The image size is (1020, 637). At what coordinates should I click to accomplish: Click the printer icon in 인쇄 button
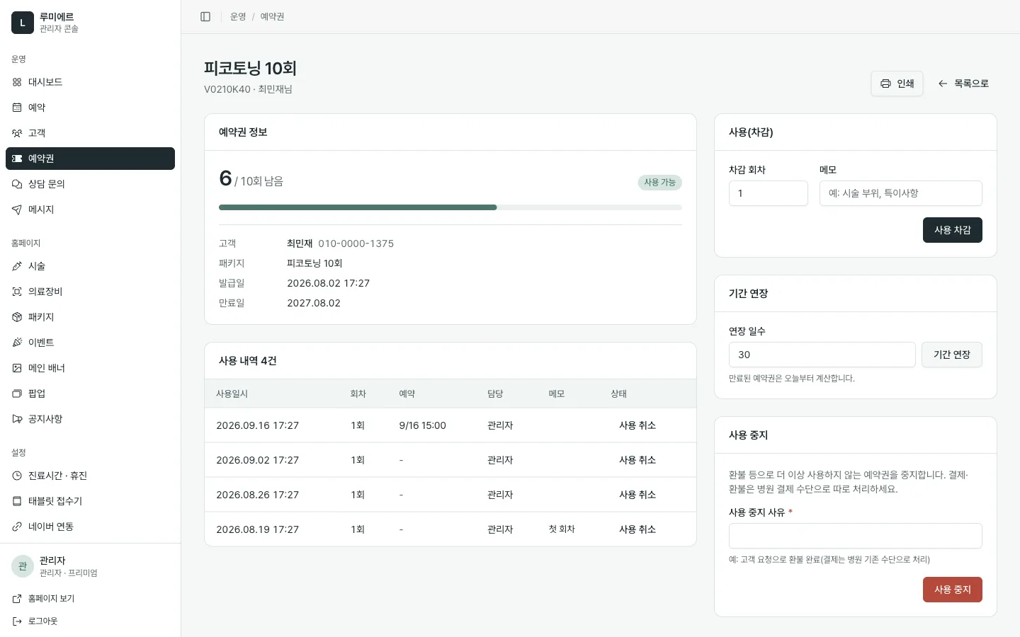[x=885, y=84]
